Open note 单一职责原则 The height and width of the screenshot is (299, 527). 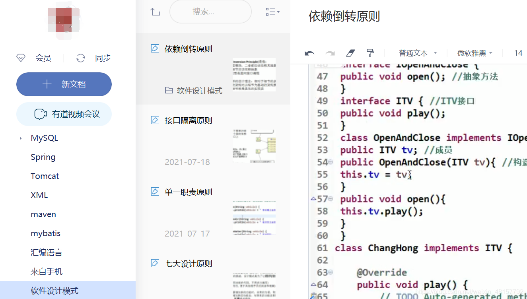pyautogui.click(x=189, y=192)
